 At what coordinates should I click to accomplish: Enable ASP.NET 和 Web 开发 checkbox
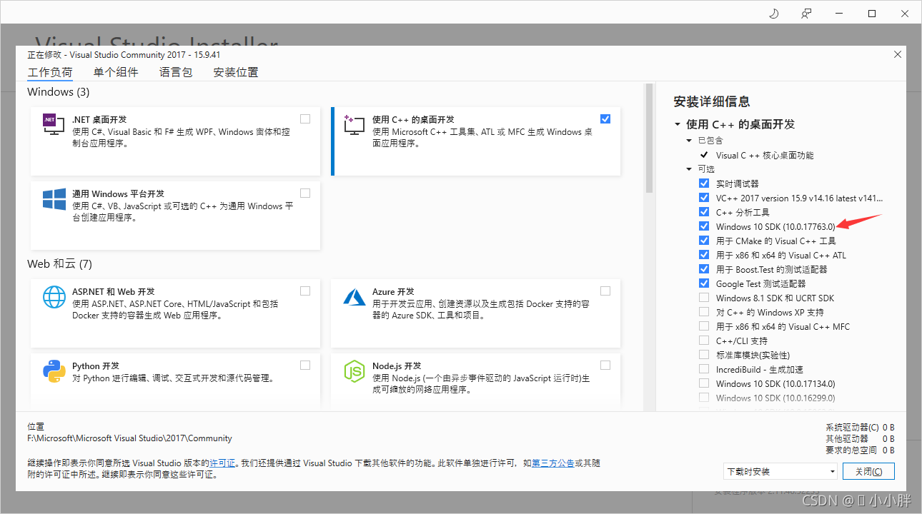coord(305,291)
